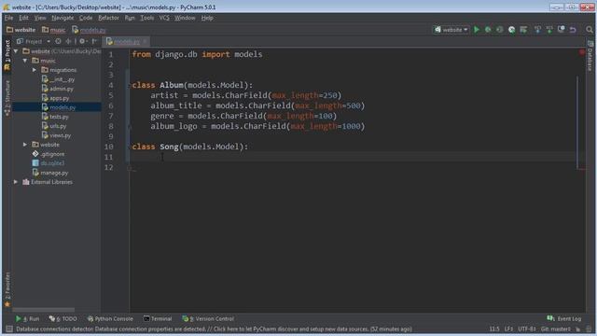Click the Scroll from Source icon in Project panel
597x336 pixels.
tap(58, 41)
